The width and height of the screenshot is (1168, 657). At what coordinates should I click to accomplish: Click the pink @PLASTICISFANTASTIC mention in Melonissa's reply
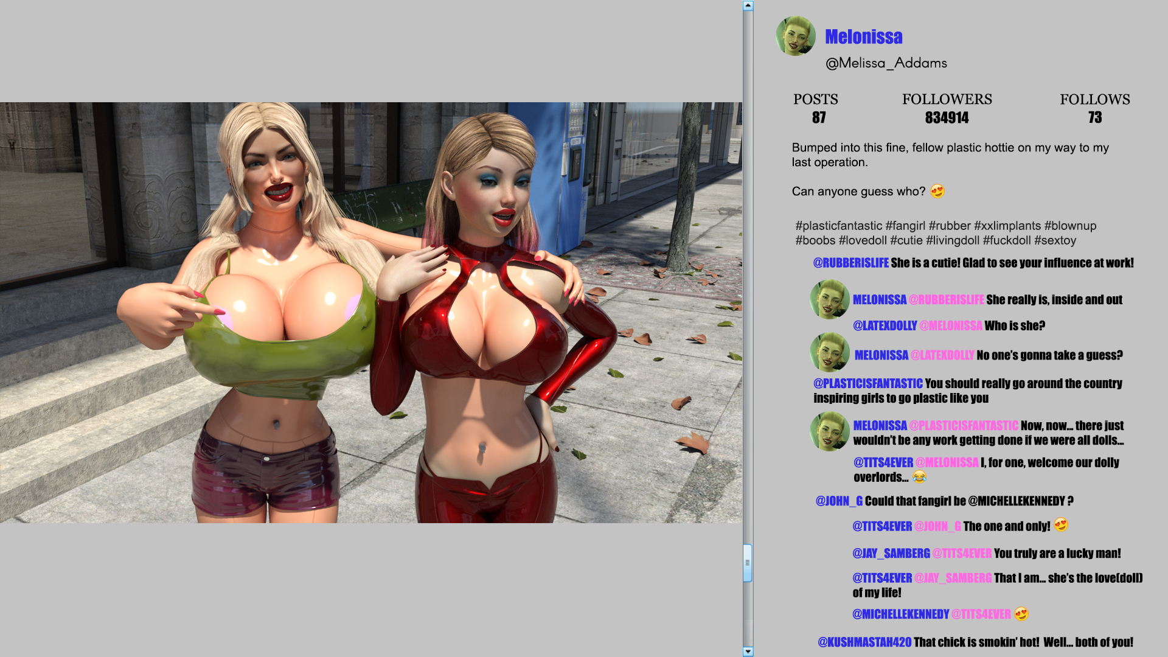(964, 425)
